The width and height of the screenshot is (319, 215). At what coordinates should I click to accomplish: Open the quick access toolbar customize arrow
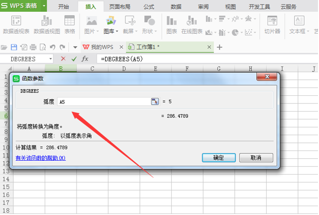(x=75, y=48)
